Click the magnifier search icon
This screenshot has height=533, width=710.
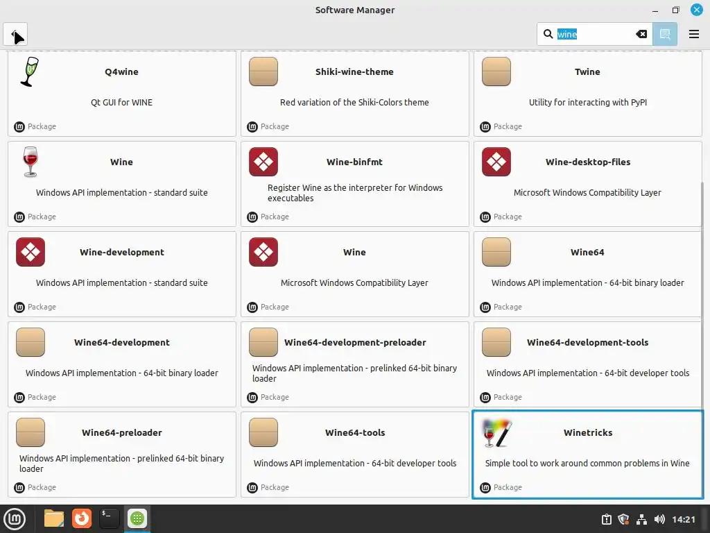[x=548, y=34]
